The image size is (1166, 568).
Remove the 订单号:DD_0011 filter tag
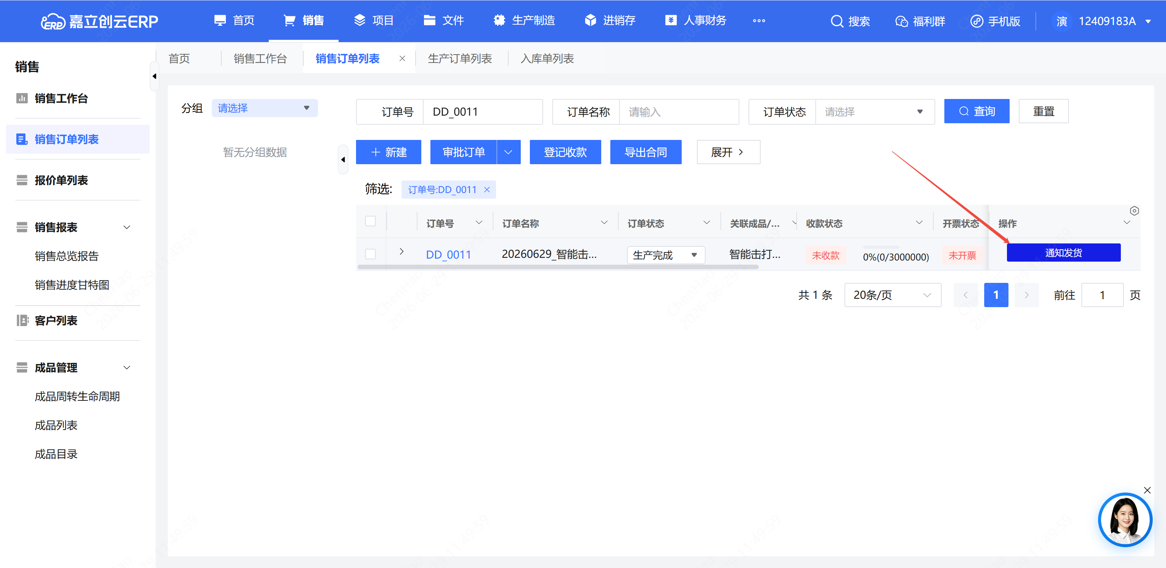pyautogui.click(x=487, y=190)
